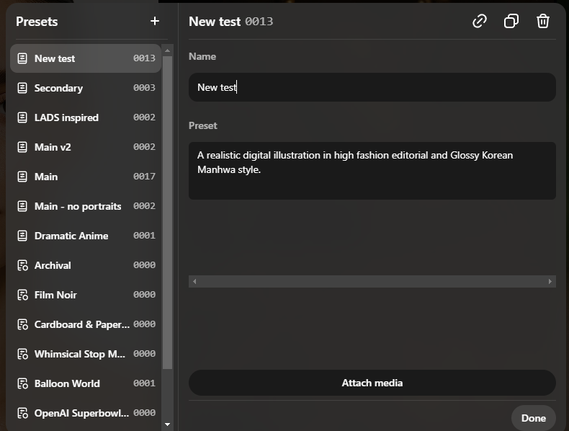Duplicate preset using the copy icon
Image resolution: width=569 pixels, height=431 pixels.
(511, 21)
